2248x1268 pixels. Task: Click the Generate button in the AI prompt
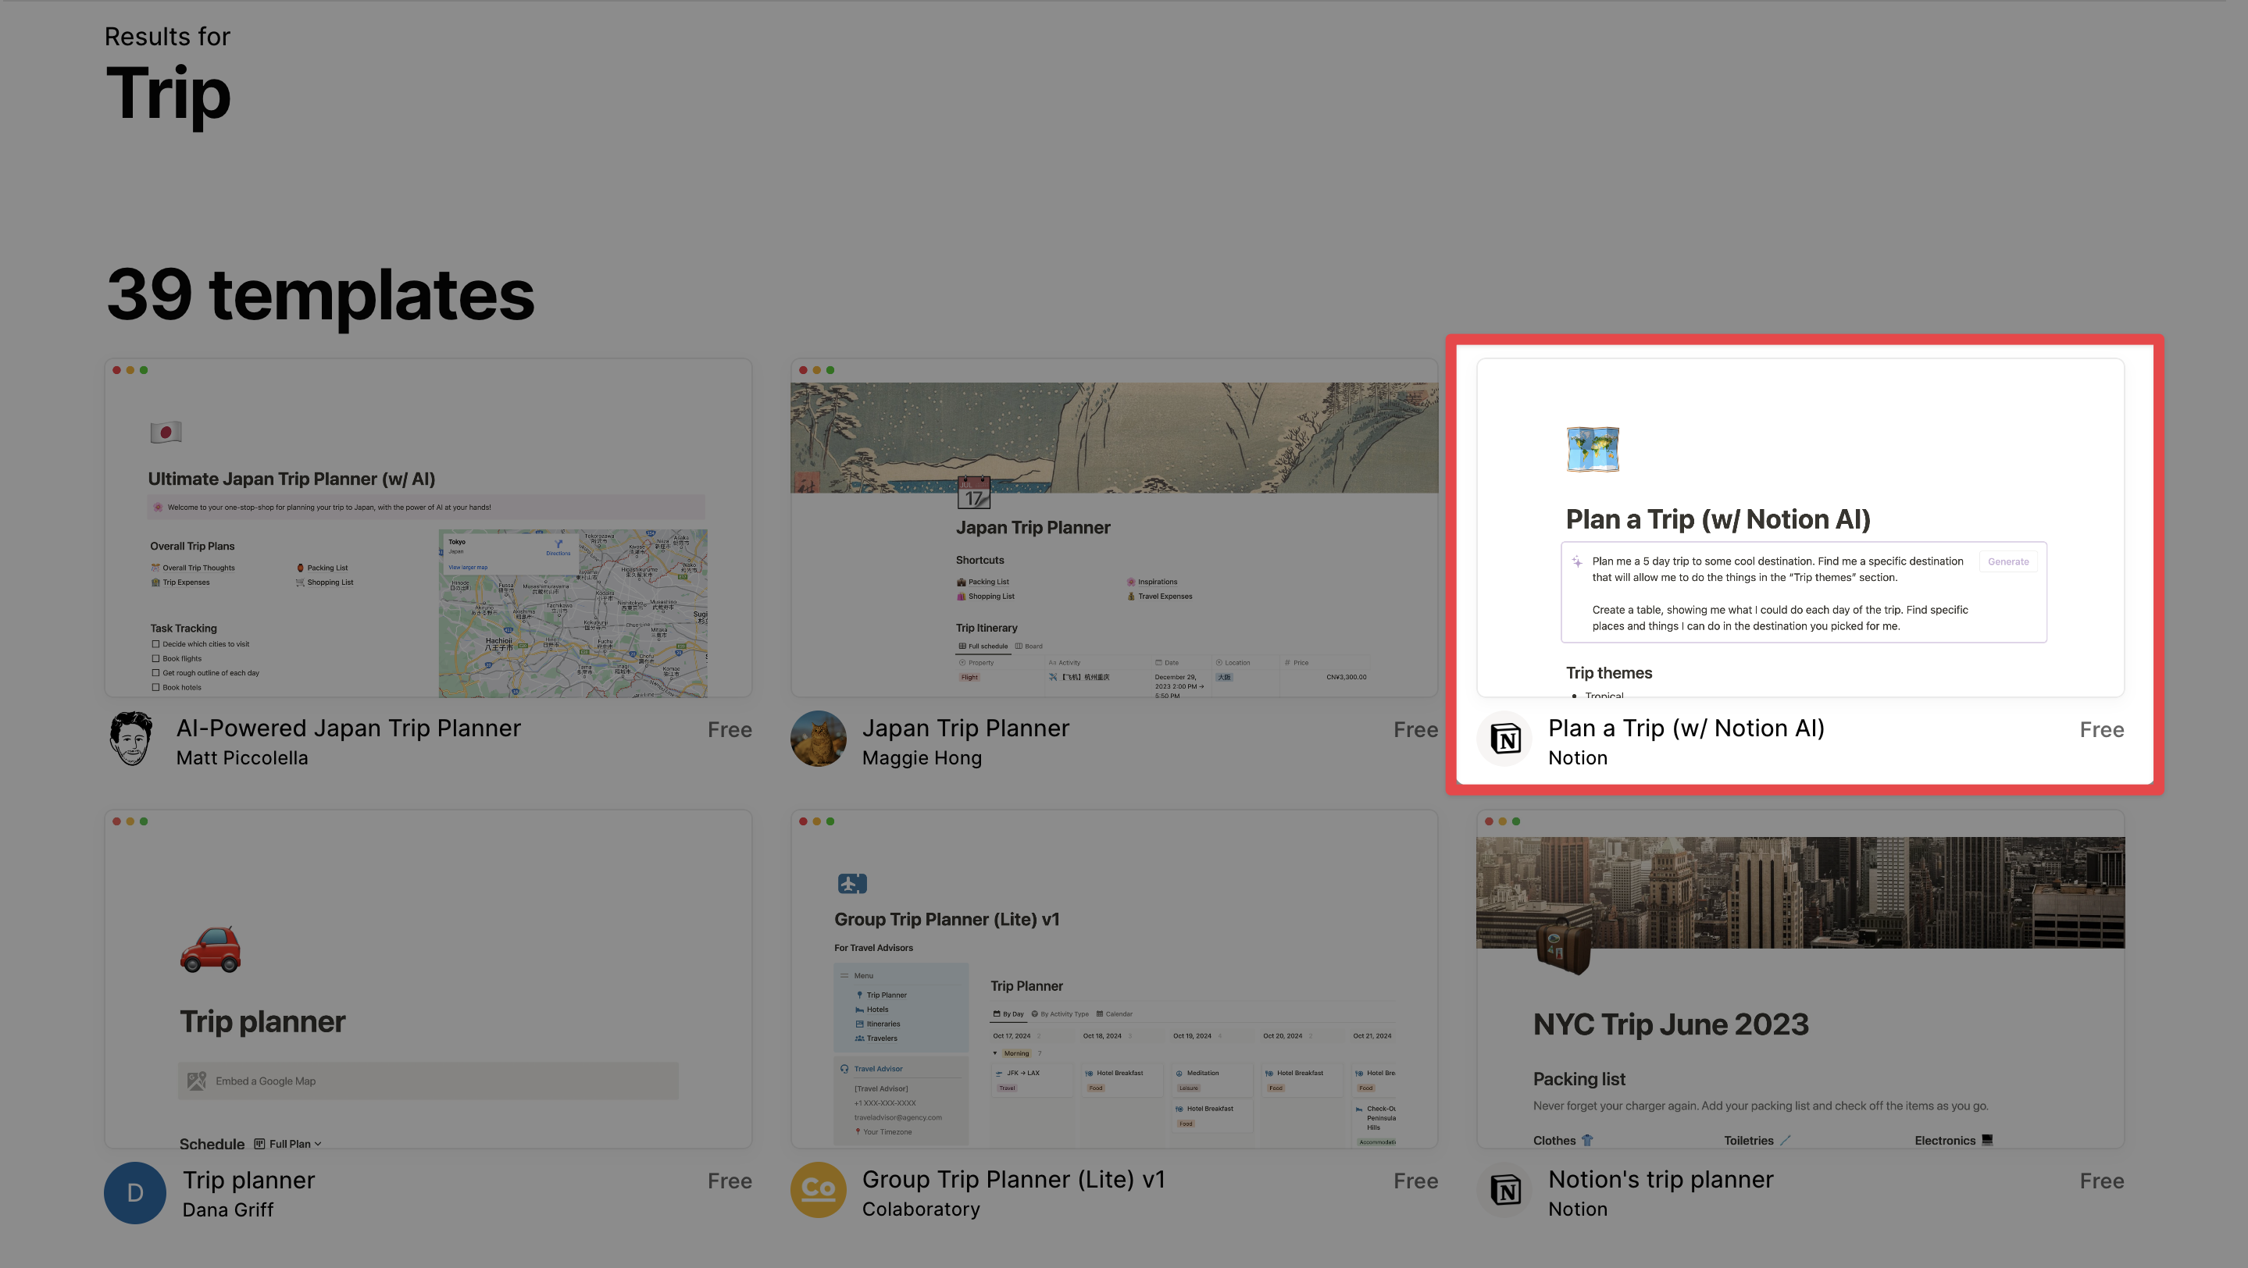pos(2008,561)
